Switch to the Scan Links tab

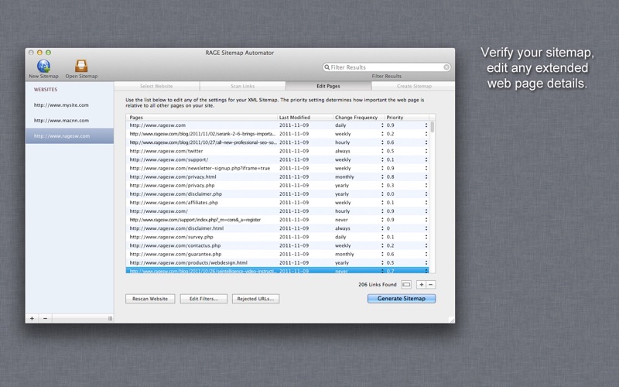coord(242,86)
